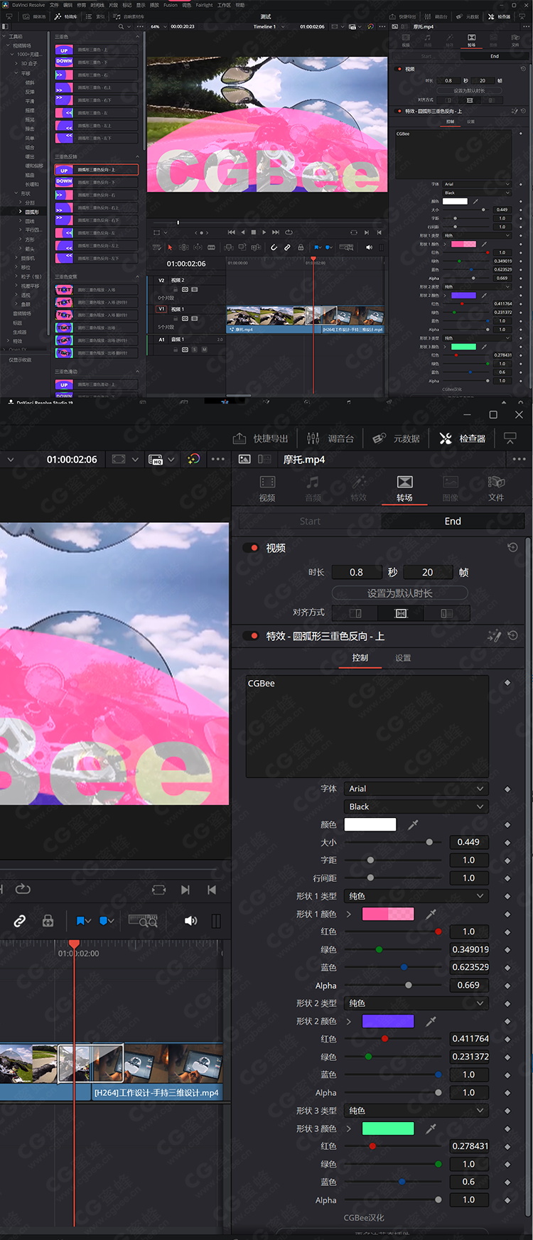Open the 字体 Arial dropdown, enlarged inspector
This screenshot has width=533, height=1240.
[416, 789]
